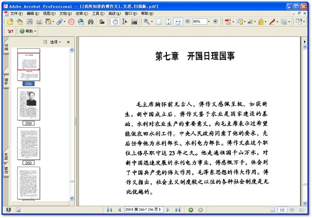Click the Sign pen icon
Screen dimensions: 312x218
pyautogui.click(x=272, y=22)
